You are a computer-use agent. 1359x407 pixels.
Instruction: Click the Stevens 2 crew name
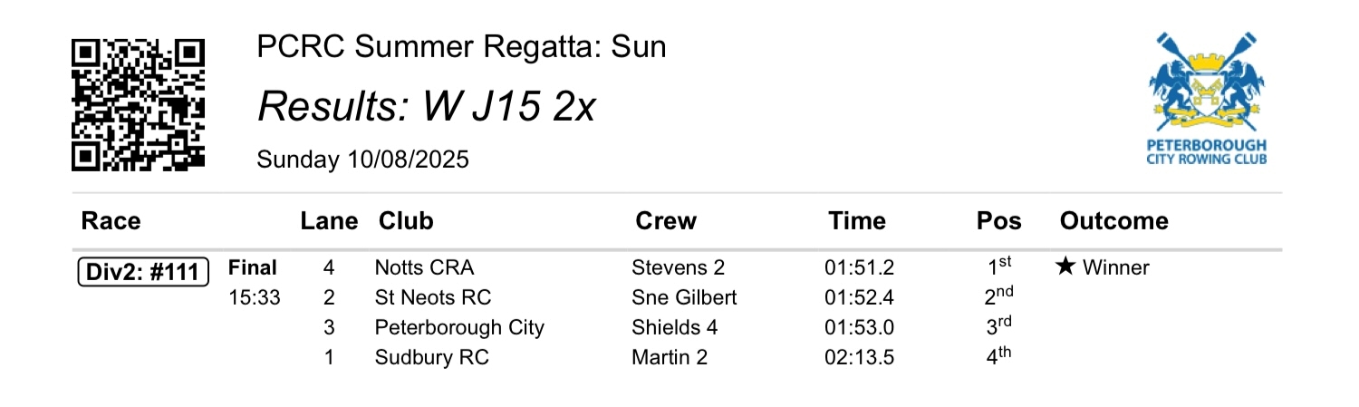[x=678, y=267]
